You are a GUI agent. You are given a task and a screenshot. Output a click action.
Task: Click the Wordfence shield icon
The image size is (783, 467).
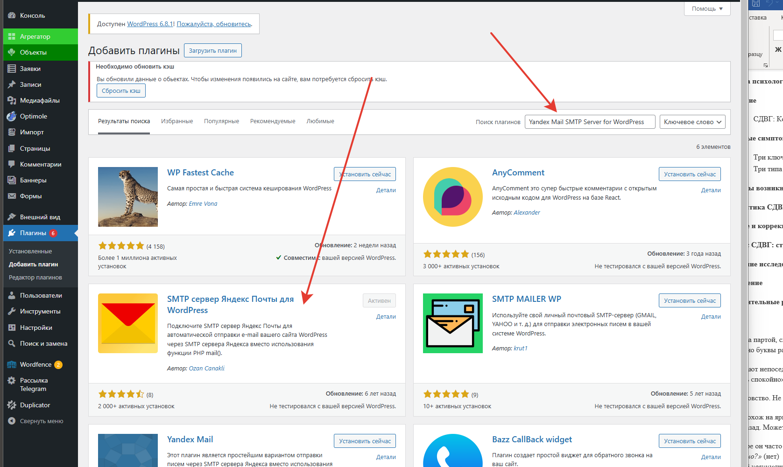[x=12, y=364]
